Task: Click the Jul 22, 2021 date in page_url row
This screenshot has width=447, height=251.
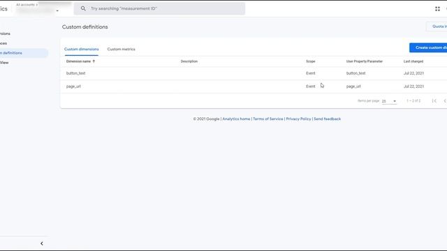Action: click(413, 86)
